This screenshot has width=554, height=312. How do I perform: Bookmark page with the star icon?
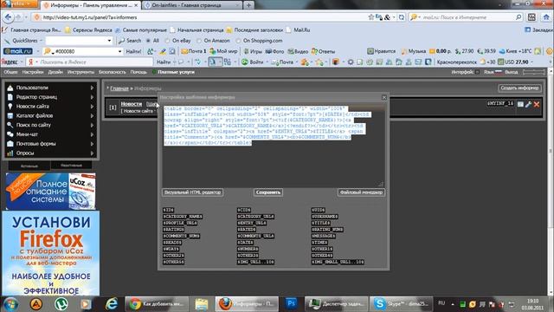click(x=371, y=17)
